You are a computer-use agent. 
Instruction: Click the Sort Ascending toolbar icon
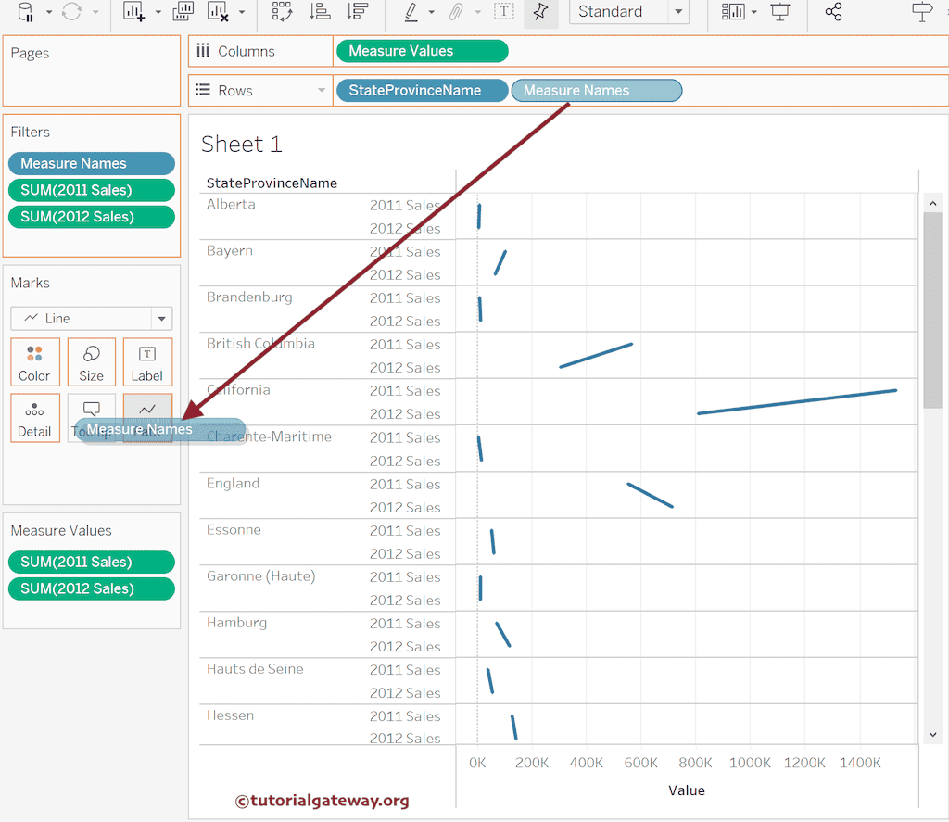click(x=321, y=12)
